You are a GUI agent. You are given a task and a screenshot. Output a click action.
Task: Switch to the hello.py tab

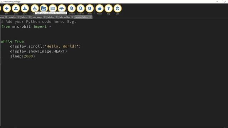click(24, 17)
